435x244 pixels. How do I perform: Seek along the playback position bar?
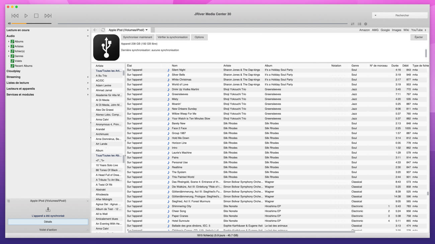click(x=202, y=23)
